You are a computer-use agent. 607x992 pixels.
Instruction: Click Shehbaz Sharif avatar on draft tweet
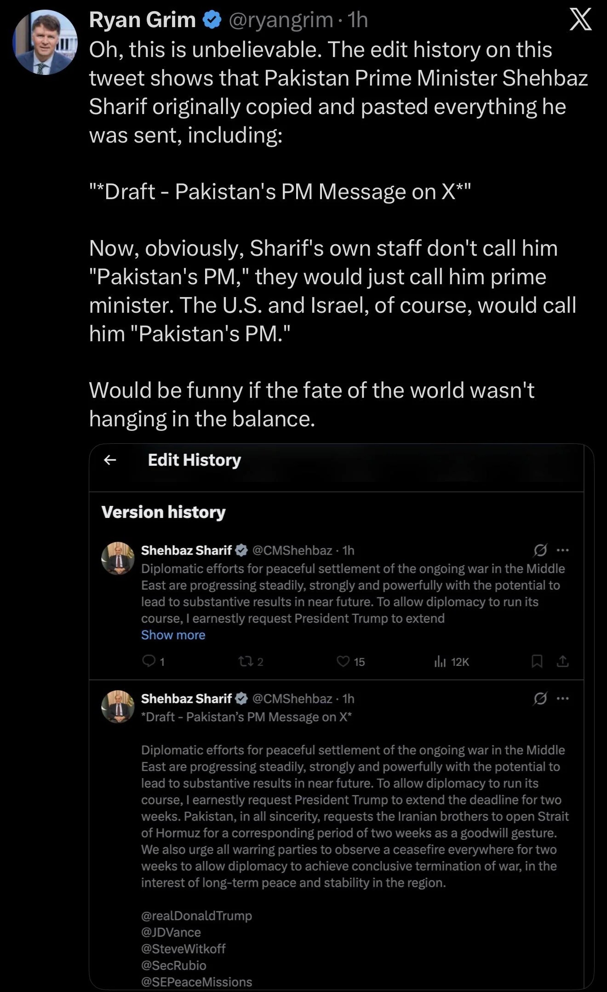point(118,706)
